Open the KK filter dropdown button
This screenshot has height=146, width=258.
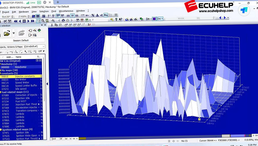[30, 51]
